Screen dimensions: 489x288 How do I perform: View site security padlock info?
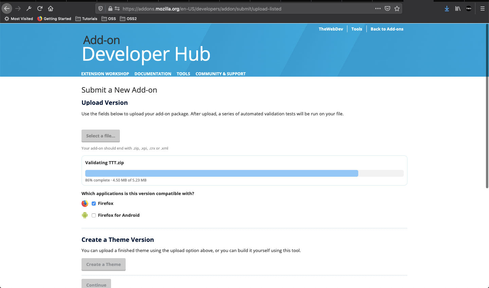[x=110, y=9]
